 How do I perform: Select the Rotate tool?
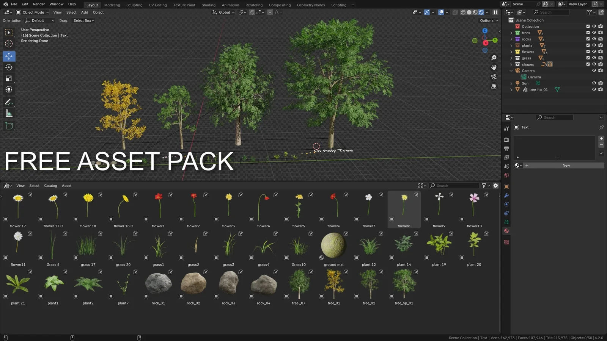[9, 67]
